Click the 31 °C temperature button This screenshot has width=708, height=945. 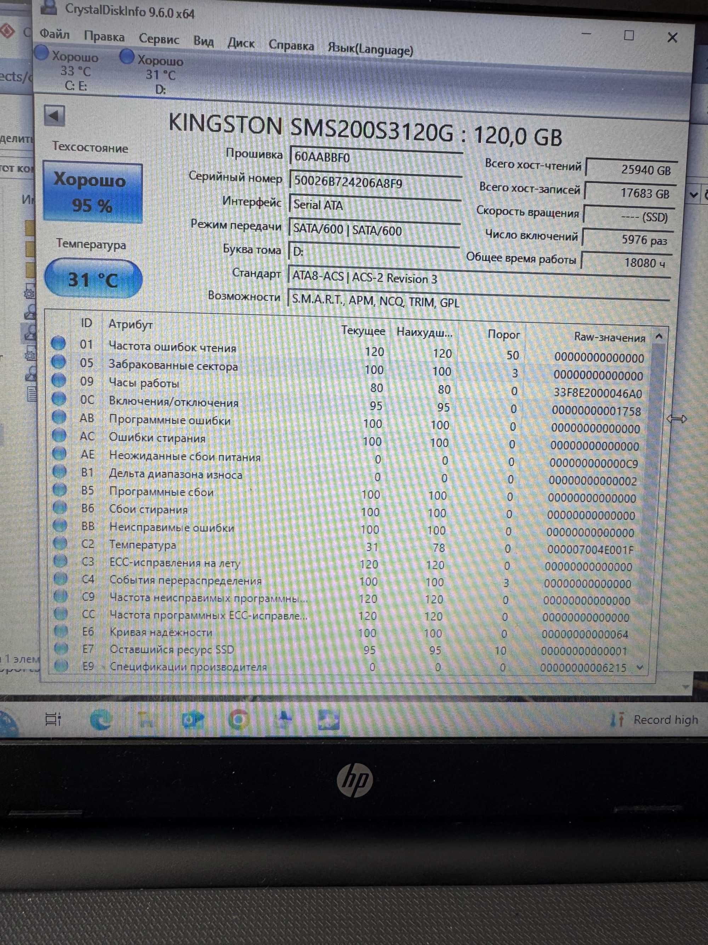pyautogui.click(x=93, y=278)
